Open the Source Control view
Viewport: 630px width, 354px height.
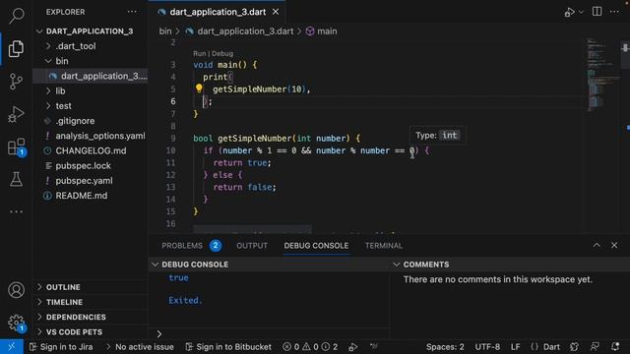(16, 82)
